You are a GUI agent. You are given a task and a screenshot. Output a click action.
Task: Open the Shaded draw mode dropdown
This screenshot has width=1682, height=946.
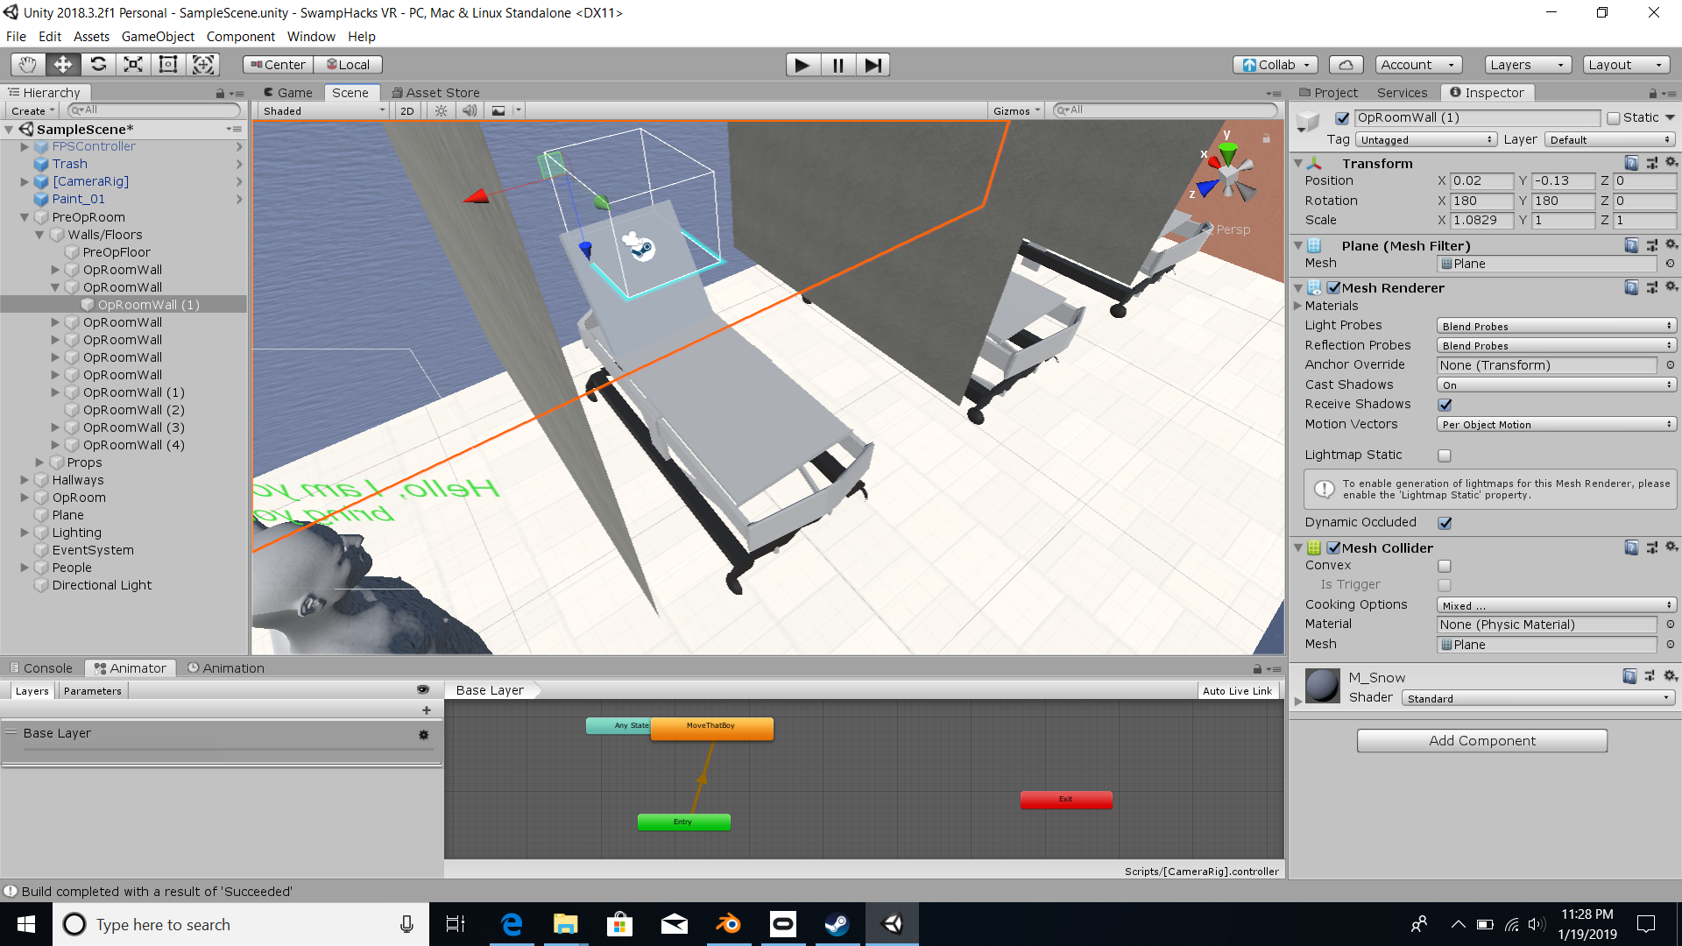(x=323, y=111)
